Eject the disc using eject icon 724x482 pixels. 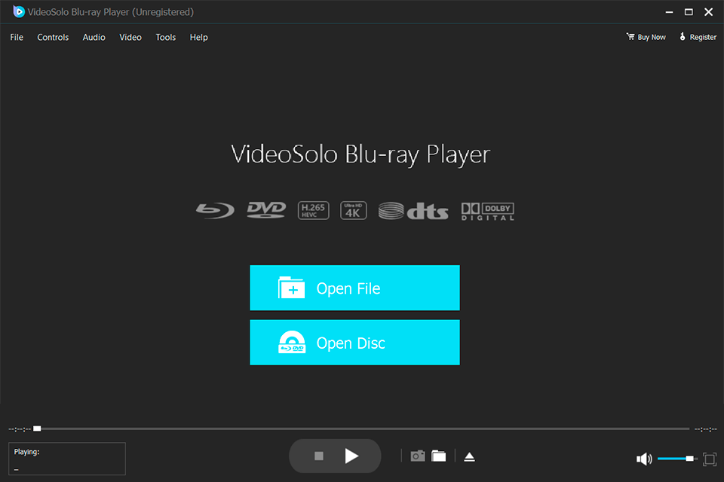pos(469,456)
